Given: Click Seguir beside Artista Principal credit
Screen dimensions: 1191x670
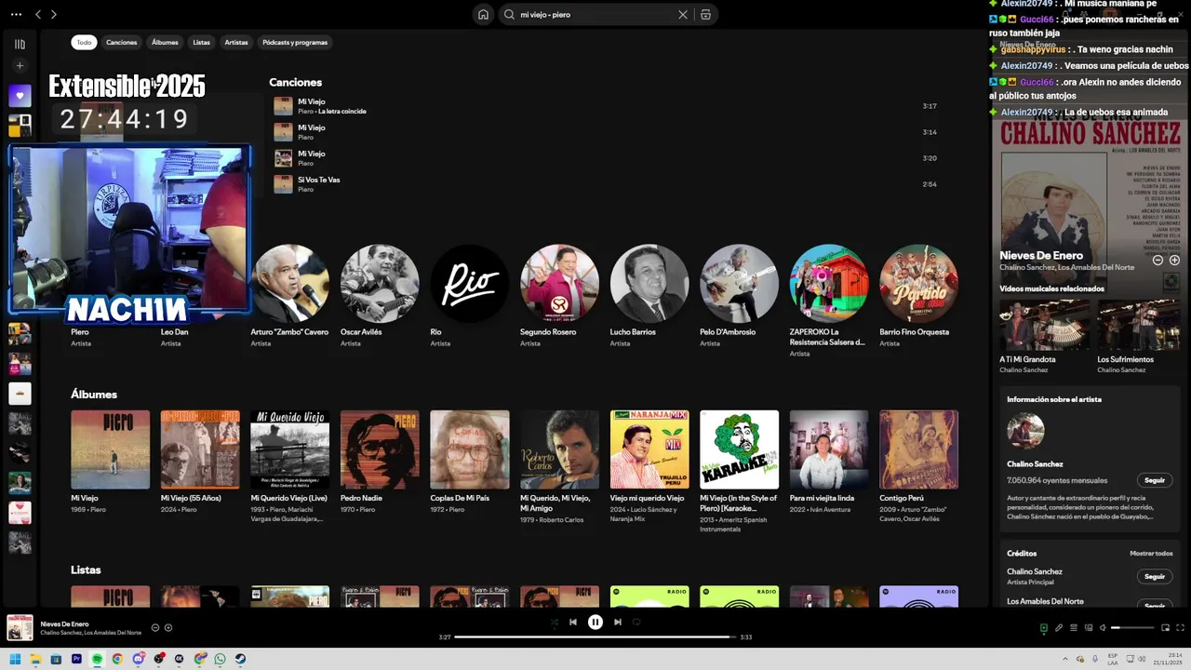Looking at the screenshot, I should click(x=1154, y=576).
